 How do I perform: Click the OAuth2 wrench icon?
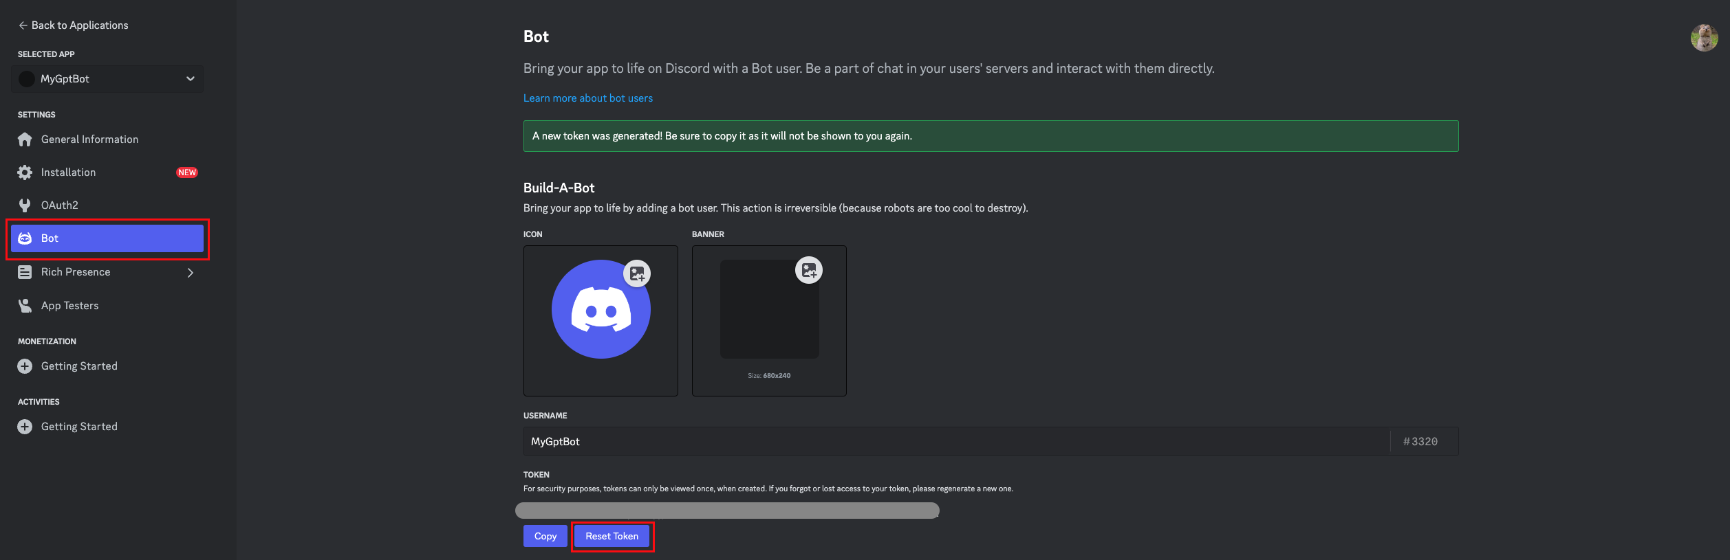(25, 205)
